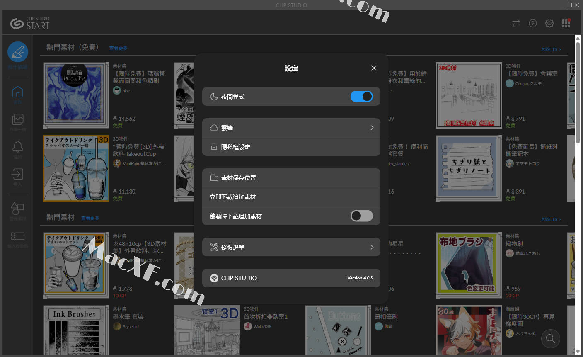This screenshot has width=583, height=357.
Task: Open the 撕紙與撕筆記本 thumbnail
Action: pyautogui.click(x=469, y=168)
